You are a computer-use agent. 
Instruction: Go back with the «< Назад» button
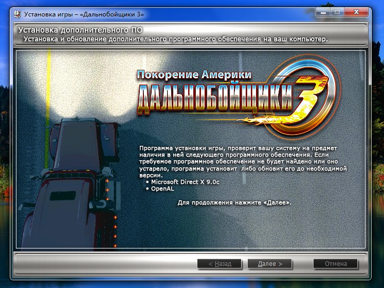click(x=220, y=264)
